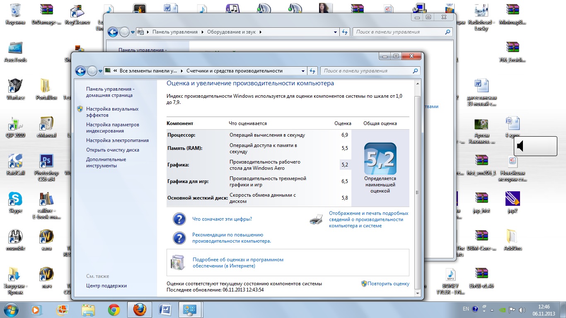
Task: Open 'Отображение и печать подробных сведений' link
Action: coord(369,219)
